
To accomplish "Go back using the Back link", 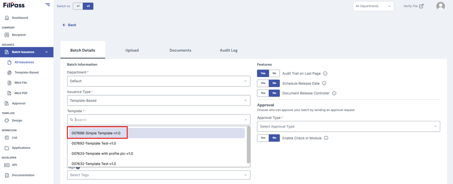I will [69, 25].
